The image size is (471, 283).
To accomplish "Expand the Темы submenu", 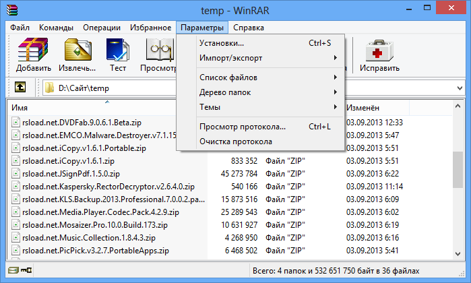I will [260, 107].
